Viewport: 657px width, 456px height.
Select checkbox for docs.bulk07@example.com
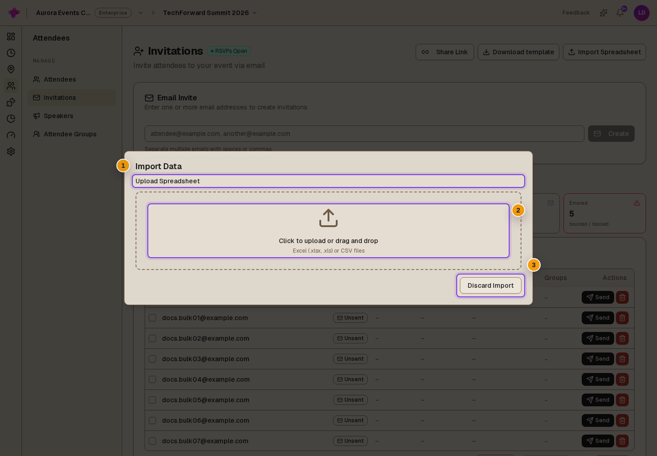tap(152, 441)
